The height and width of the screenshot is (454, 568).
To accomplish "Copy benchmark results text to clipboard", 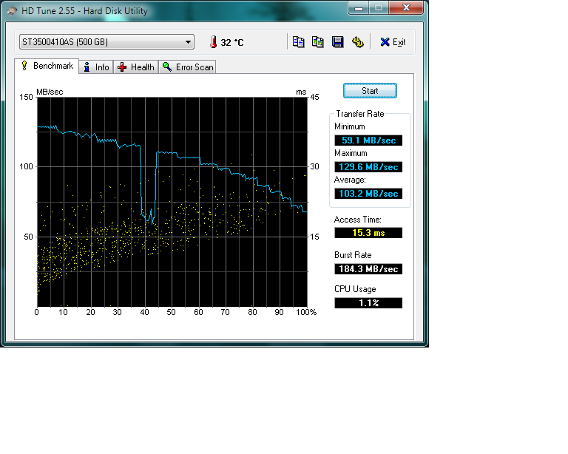I will (298, 42).
